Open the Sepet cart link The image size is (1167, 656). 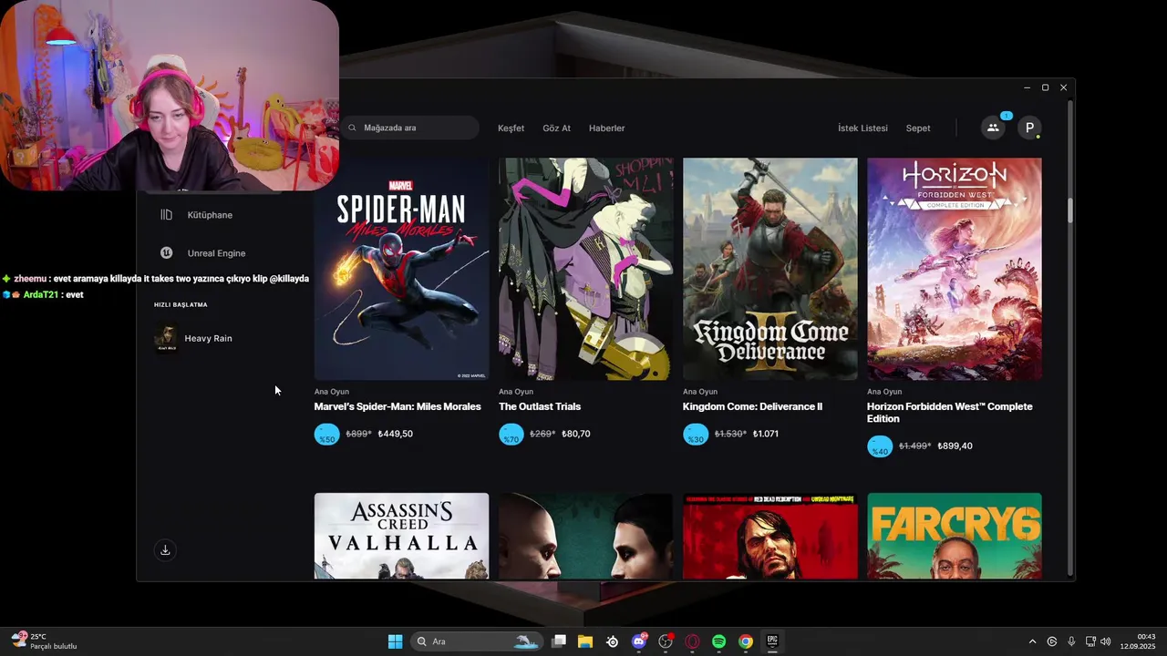(918, 128)
